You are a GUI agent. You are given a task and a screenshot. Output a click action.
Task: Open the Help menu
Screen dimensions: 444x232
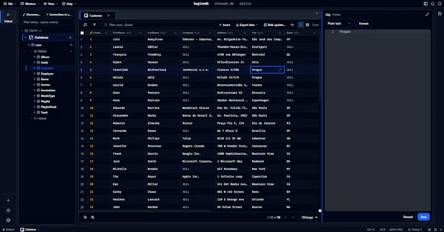tap(69, 4)
